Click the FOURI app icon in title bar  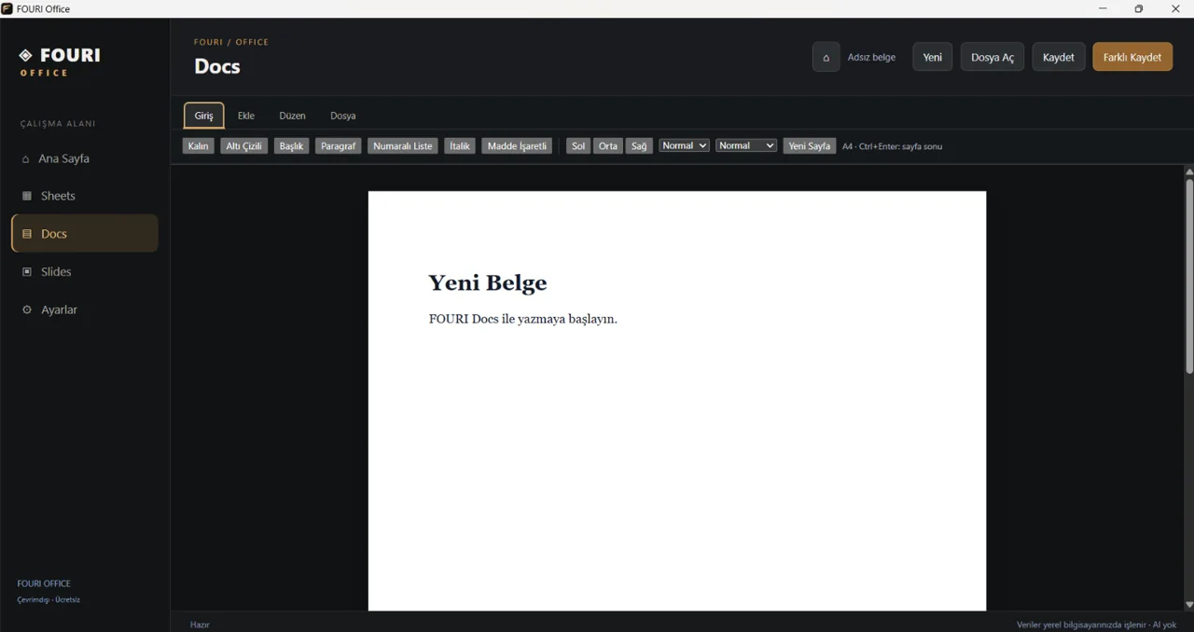click(x=7, y=8)
